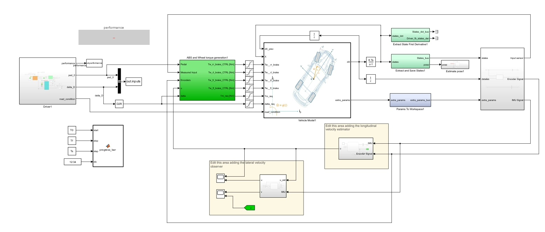Screen dimensions: 545x232
Task: Select the ABS and Wheel torque generation1 block
Action: pyautogui.click(x=207, y=80)
